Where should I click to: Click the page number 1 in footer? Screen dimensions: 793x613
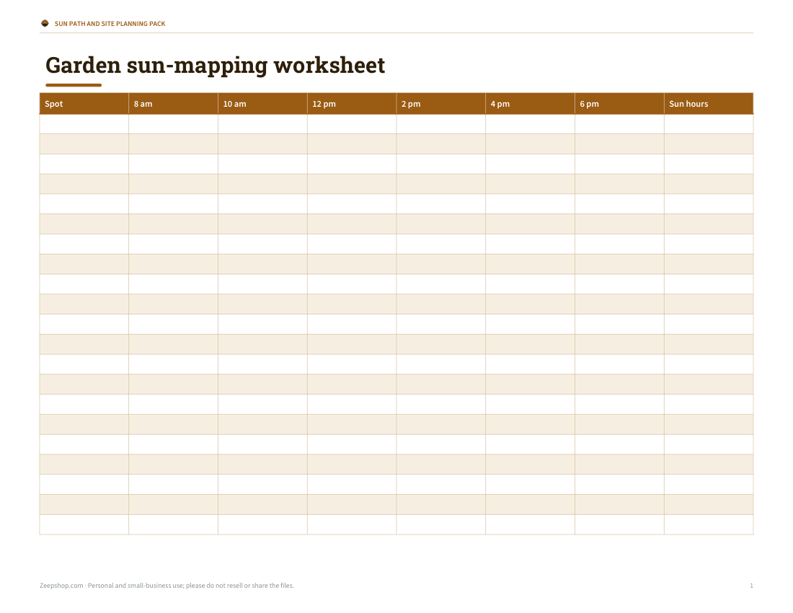pos(751,586)
